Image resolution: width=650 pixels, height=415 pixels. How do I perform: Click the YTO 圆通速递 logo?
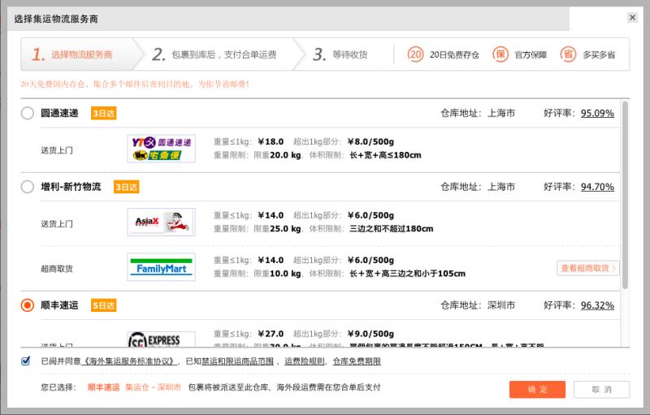(161, 149)
